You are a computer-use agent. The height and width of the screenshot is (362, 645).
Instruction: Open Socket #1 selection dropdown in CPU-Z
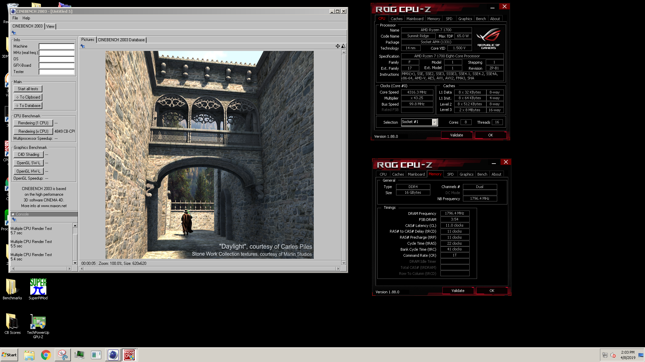pos(434,122)
